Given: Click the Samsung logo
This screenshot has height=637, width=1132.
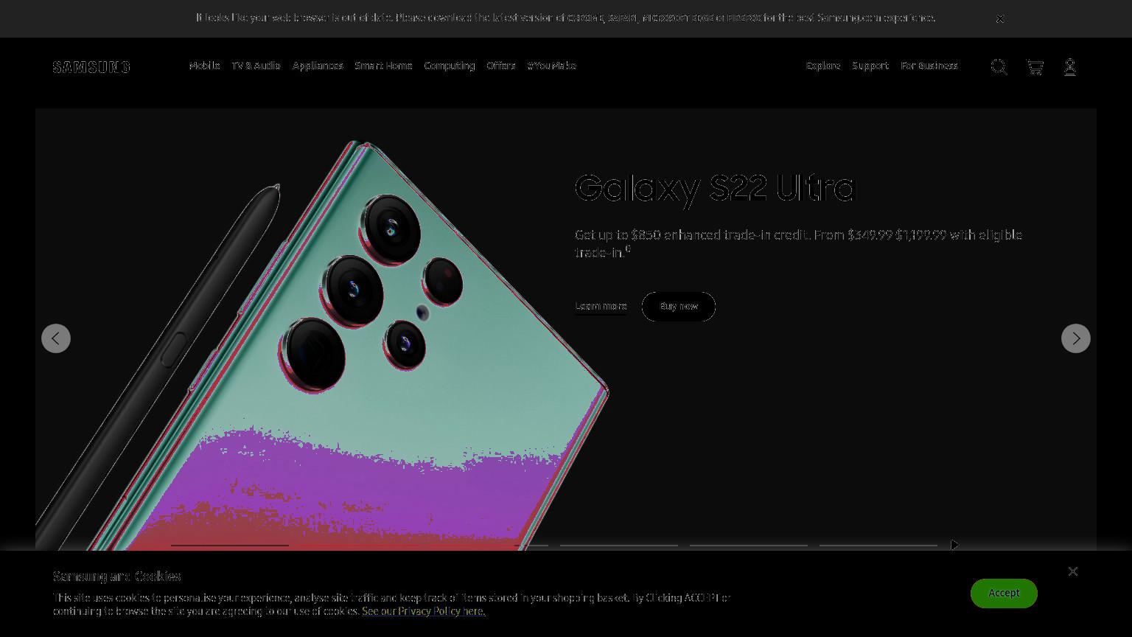Looking at the screenshot, I should tap(91, 67).
